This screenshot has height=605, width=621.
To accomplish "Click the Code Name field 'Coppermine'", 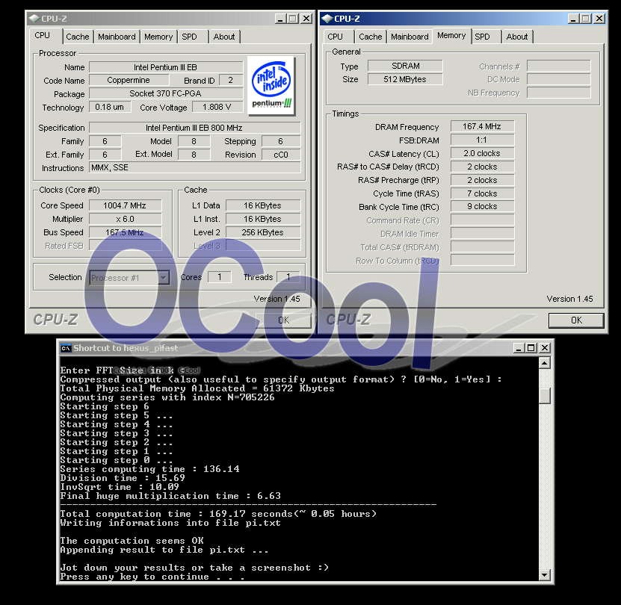I will point(129,81).
